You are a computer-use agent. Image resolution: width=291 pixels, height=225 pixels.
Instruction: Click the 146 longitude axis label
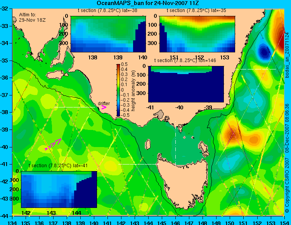click(175, 223)
